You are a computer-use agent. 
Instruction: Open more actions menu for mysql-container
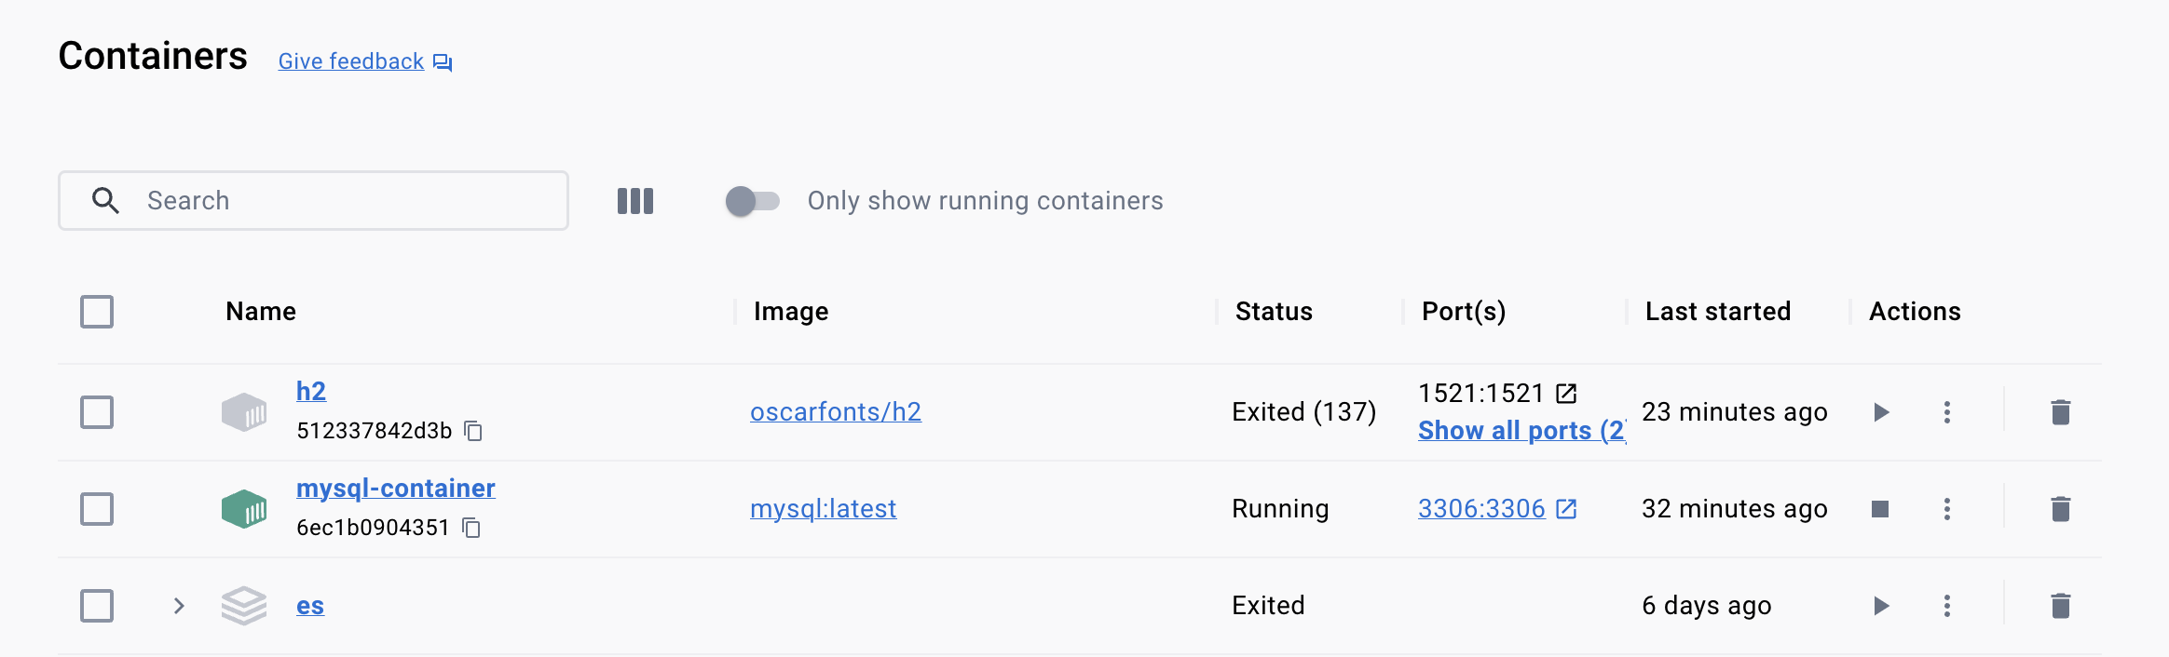coord(1946,509)
